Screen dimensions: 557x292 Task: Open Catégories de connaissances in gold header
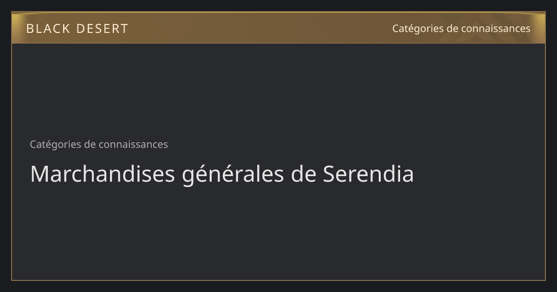tap(461, 29)
